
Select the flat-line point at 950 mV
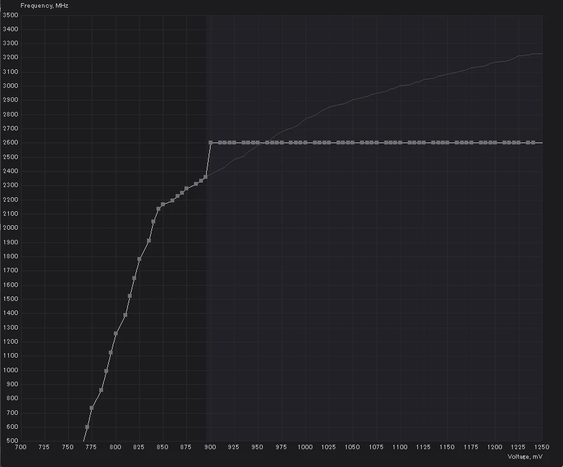click(258, 143)
